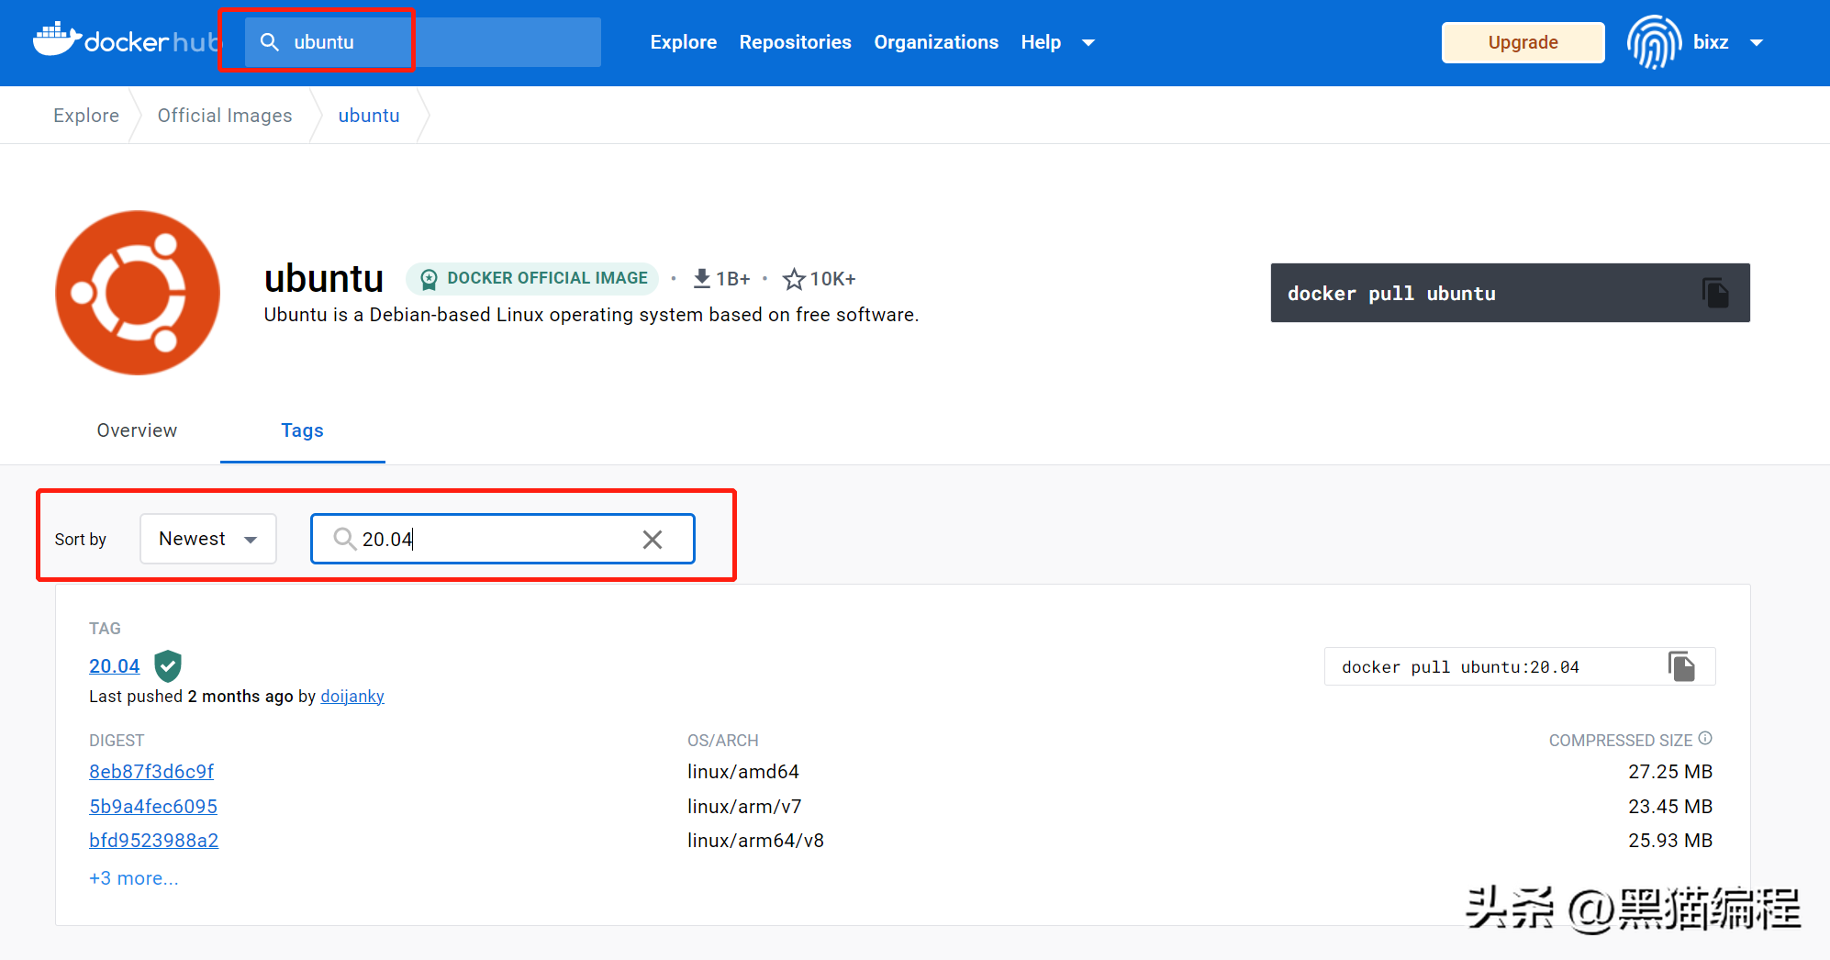Click the fingerprint user avatar
The width and height of the screenshot is (1830, 960).
[x=1654, y=42]
